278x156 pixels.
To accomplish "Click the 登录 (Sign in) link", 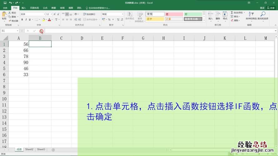I will 262,8.
